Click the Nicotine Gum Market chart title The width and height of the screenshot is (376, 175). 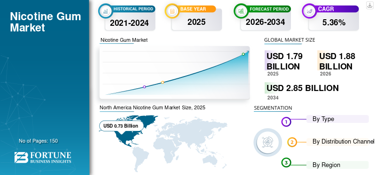pyautogui.click(x=124, y=40)
